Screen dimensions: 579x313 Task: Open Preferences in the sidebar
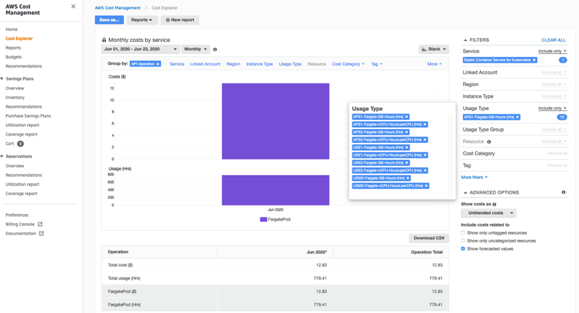17,215
